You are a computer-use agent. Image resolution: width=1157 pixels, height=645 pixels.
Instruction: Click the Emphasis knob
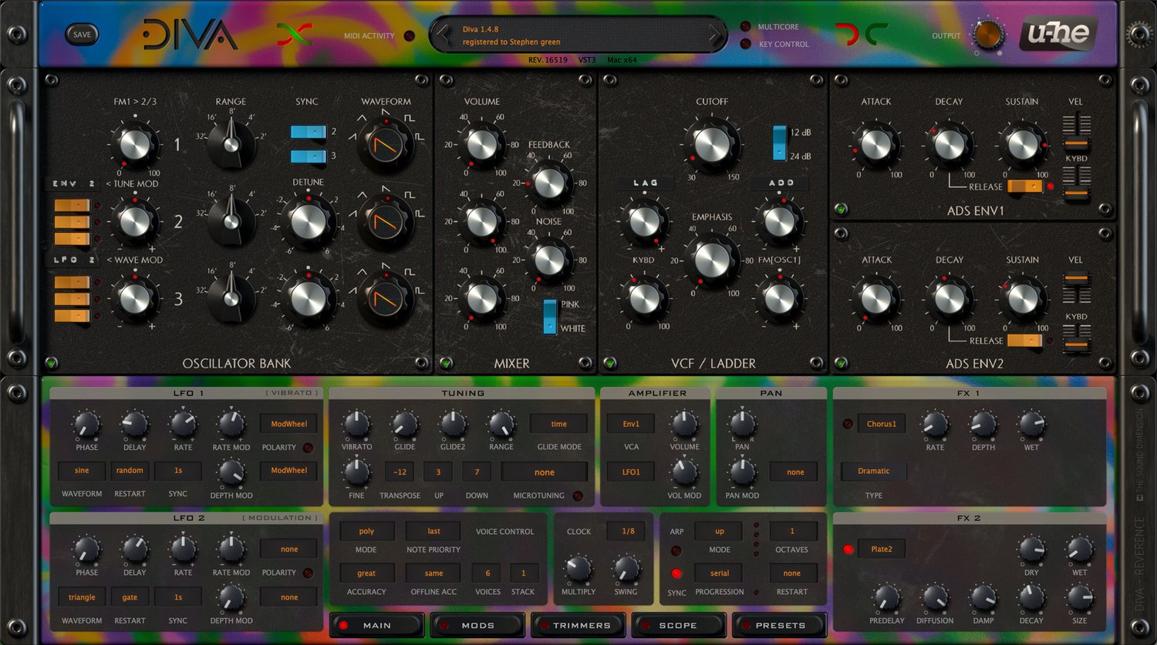[712, 260]
